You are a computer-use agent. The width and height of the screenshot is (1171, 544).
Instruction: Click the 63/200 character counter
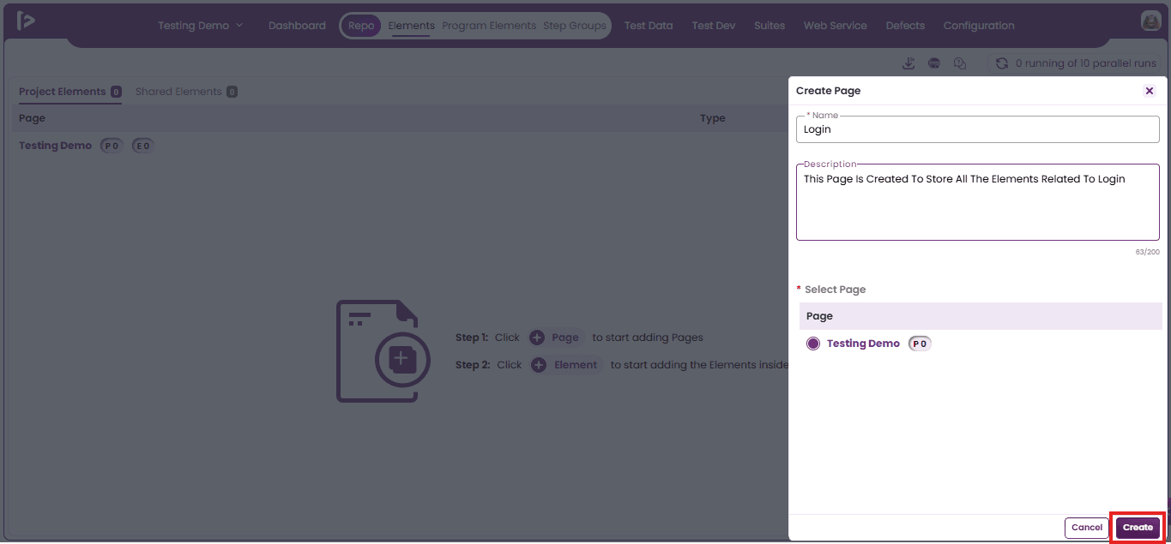click(x=1147, y=252)
